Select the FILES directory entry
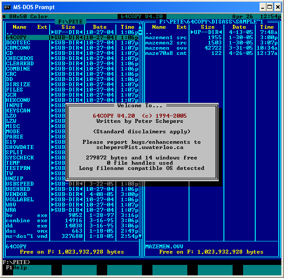This screenshot has width=284, height=278. click(72, 90)
